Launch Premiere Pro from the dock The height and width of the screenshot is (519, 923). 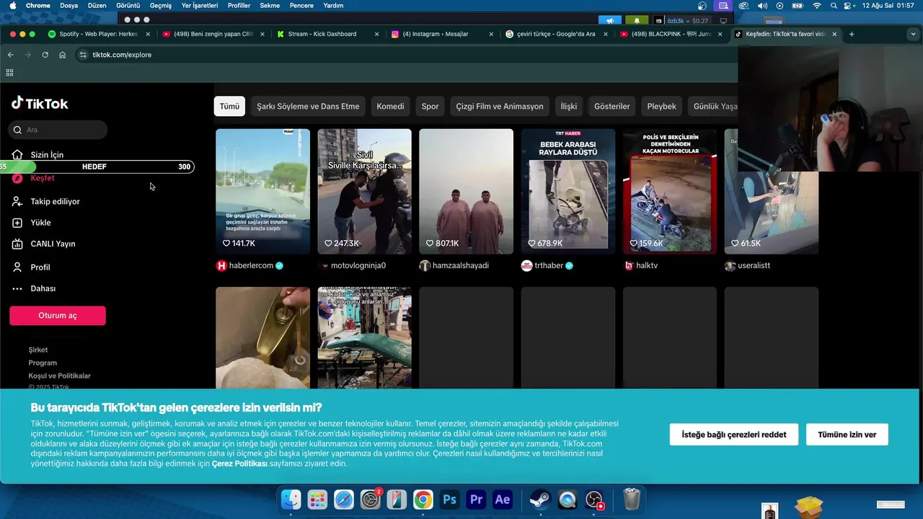(x=476, y=499)
